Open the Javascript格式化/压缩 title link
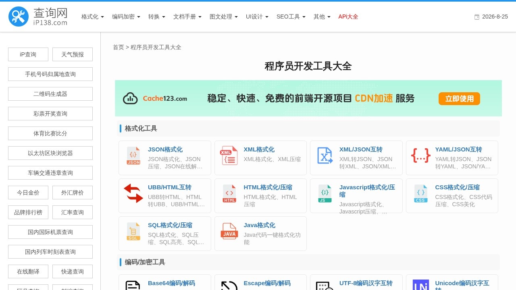 pos(367,191)
